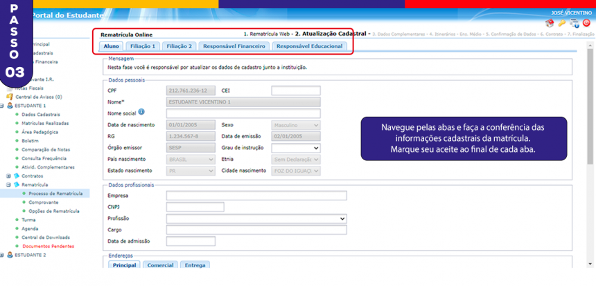Open the Responsável Financeiro tab
This screenshot has height=286, width=596.
point(234,46)
